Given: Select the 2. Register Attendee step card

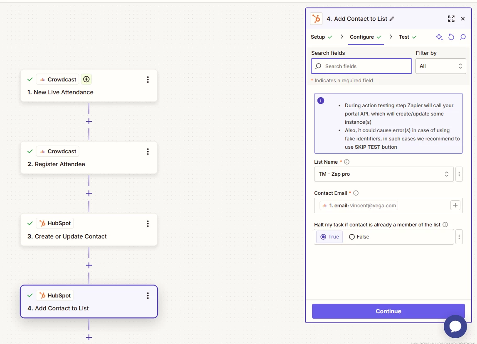Looking at the screenshot, I should click(x=89, y=157).
